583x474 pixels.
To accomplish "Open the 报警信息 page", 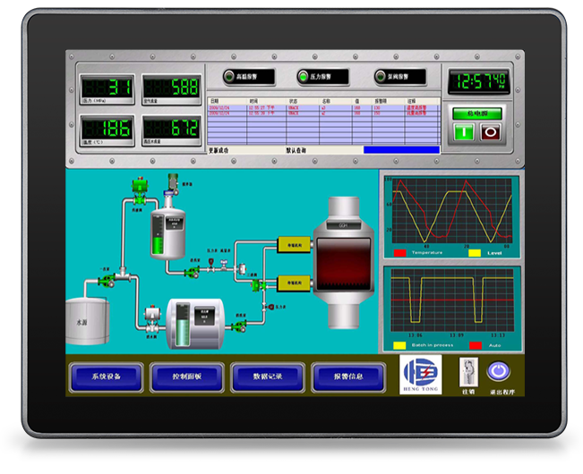I will tap(347, 377).
